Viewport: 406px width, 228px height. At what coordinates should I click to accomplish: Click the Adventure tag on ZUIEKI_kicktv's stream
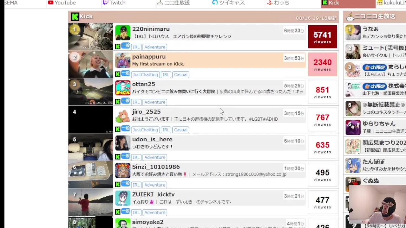click(155, 212)
